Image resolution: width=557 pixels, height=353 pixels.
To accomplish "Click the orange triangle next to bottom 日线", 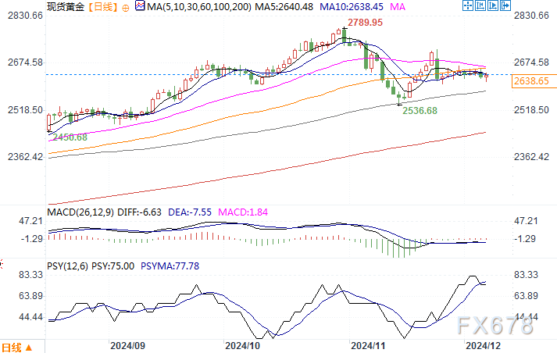I will coord(28,347).
